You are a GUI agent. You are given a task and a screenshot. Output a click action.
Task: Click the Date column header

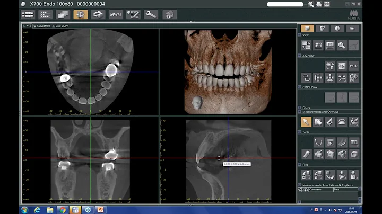point(345,190)
